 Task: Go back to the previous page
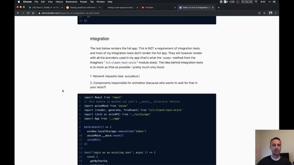18,13
